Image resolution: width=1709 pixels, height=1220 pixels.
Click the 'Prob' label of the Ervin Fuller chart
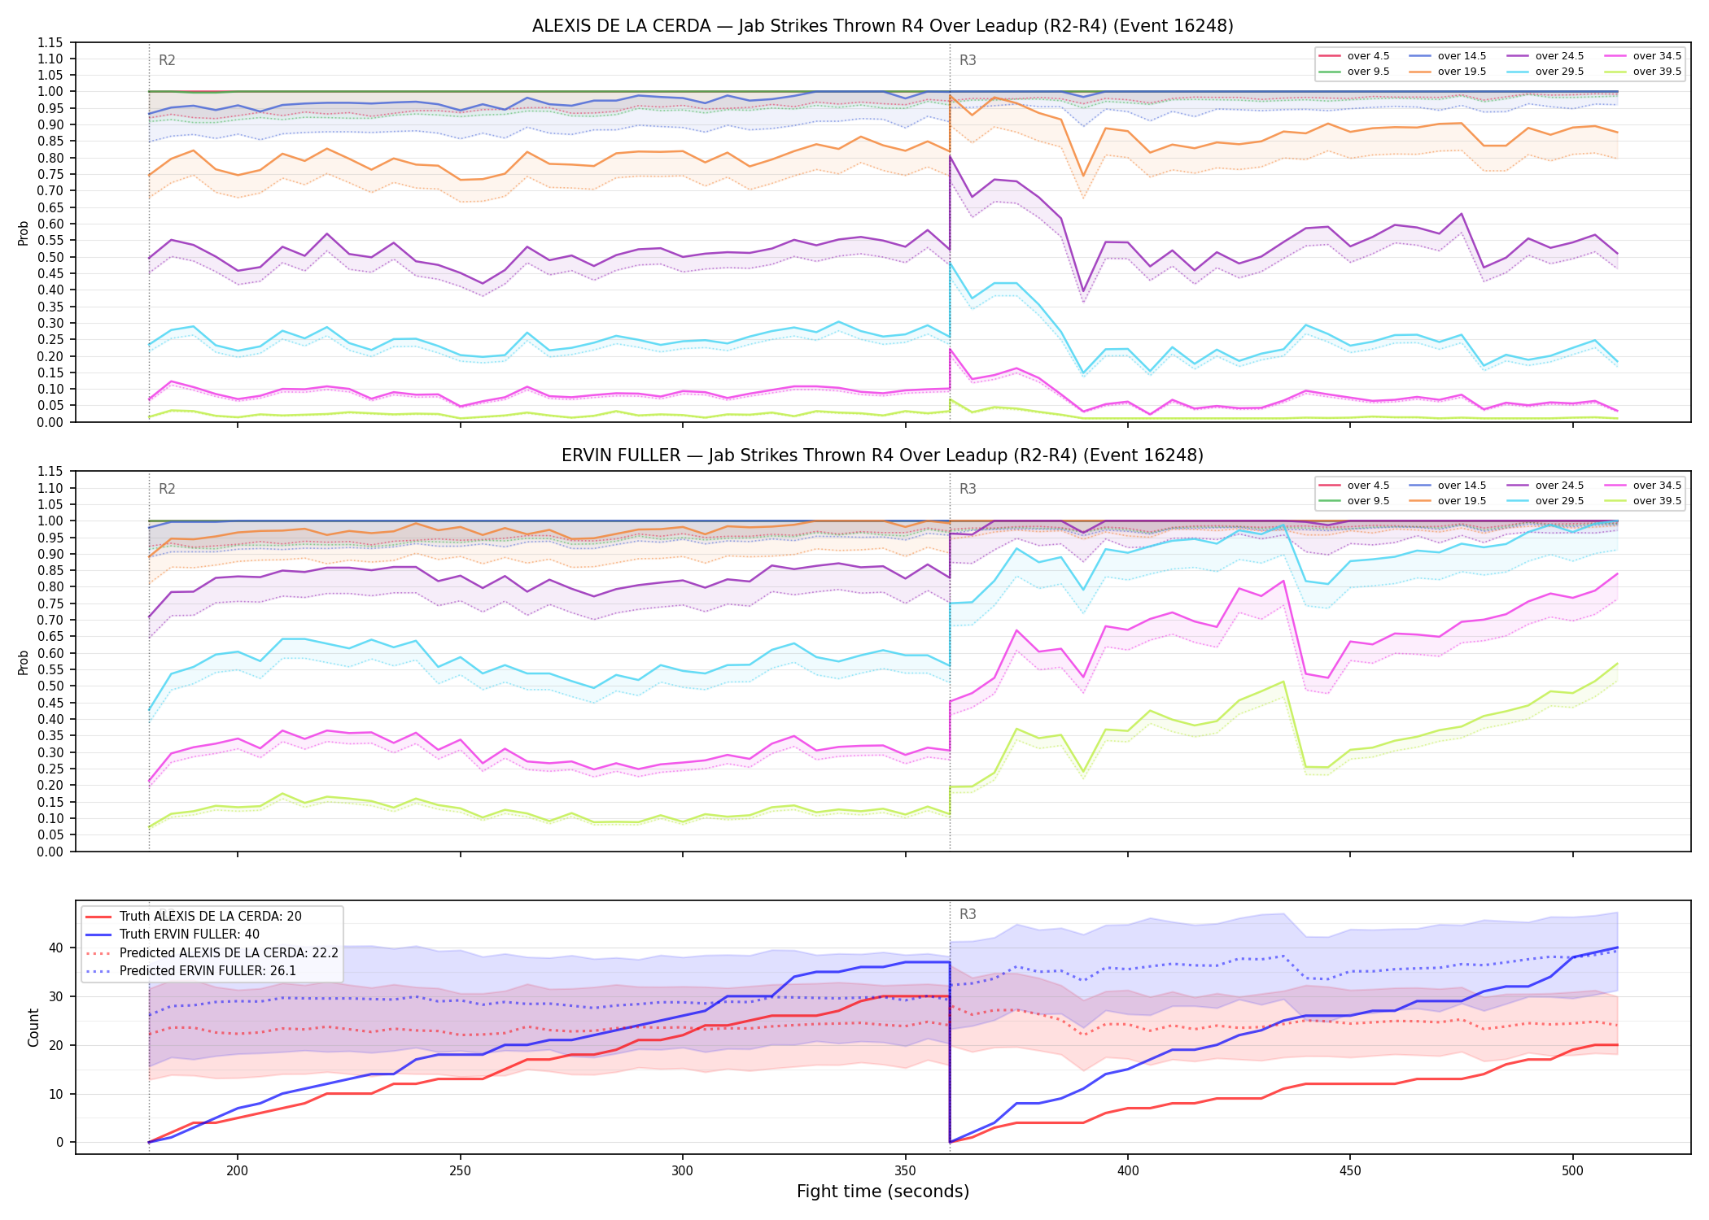(x=23, y=663)
